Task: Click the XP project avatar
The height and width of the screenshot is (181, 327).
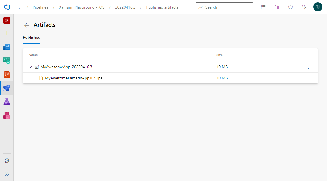Action: pos(7,20)
